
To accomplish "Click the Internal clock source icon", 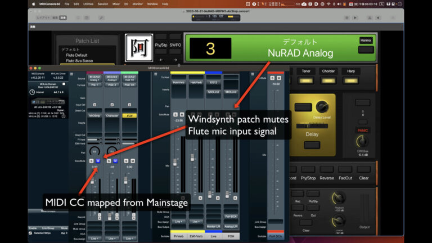I will click(x=32, y=92).
